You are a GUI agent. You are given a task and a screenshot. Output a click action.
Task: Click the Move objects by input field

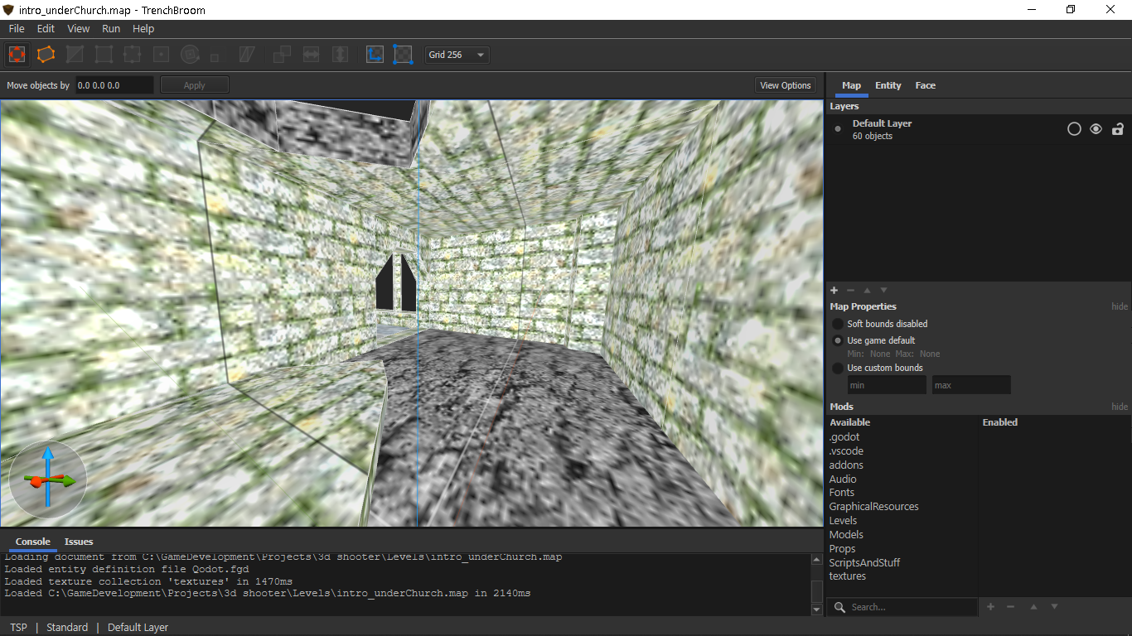point(114,85)
